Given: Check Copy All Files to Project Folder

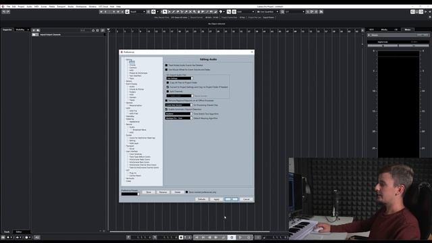Looking at the screenshot, I should tap(168, 82).
